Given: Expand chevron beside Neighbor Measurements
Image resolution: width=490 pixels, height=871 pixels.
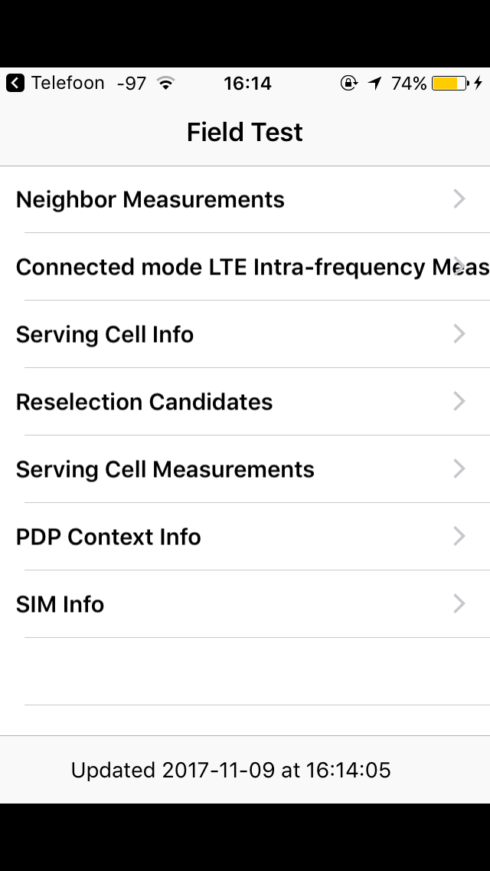Looking at the screenshot, I should click(459, 199).
